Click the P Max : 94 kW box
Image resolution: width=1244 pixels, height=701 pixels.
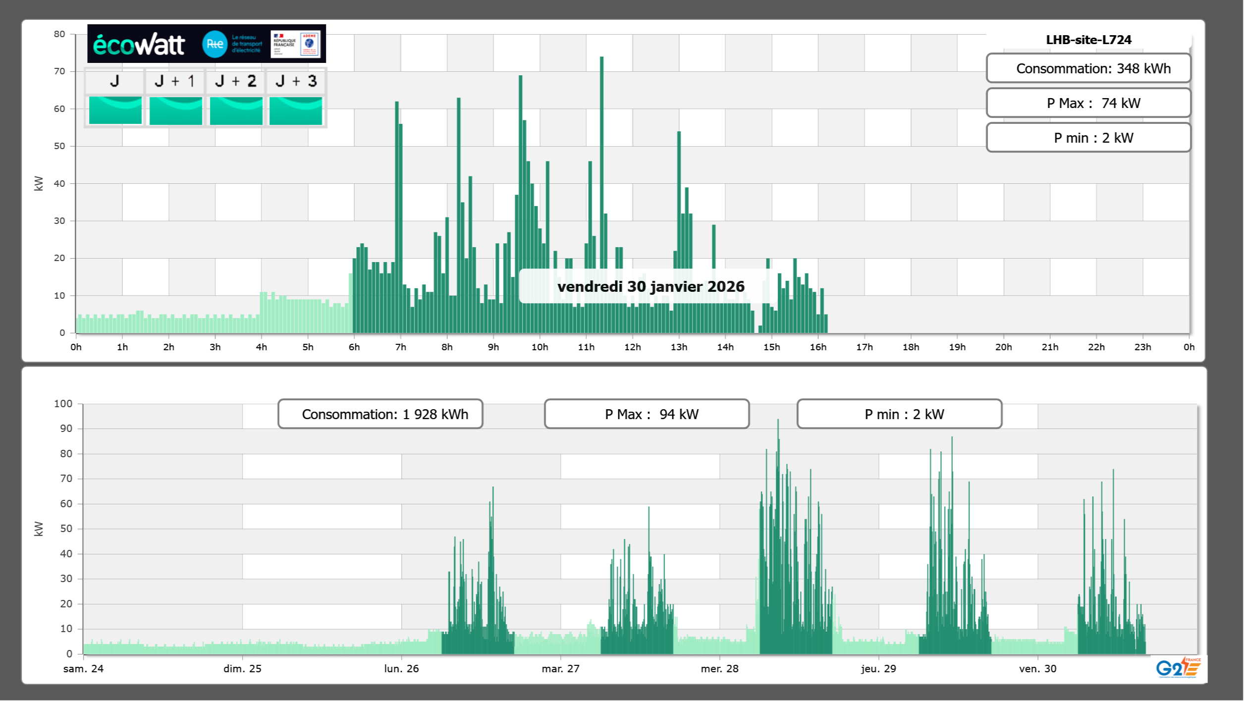646,414
